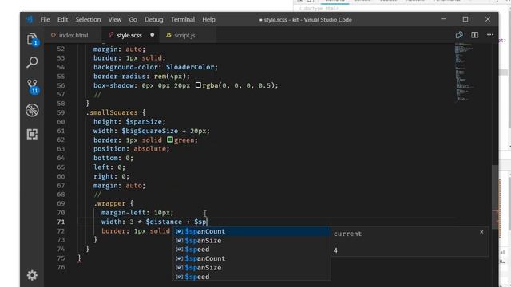Open the Edit menu
Viewport: 511px width, 287px height.
point(62,19)
